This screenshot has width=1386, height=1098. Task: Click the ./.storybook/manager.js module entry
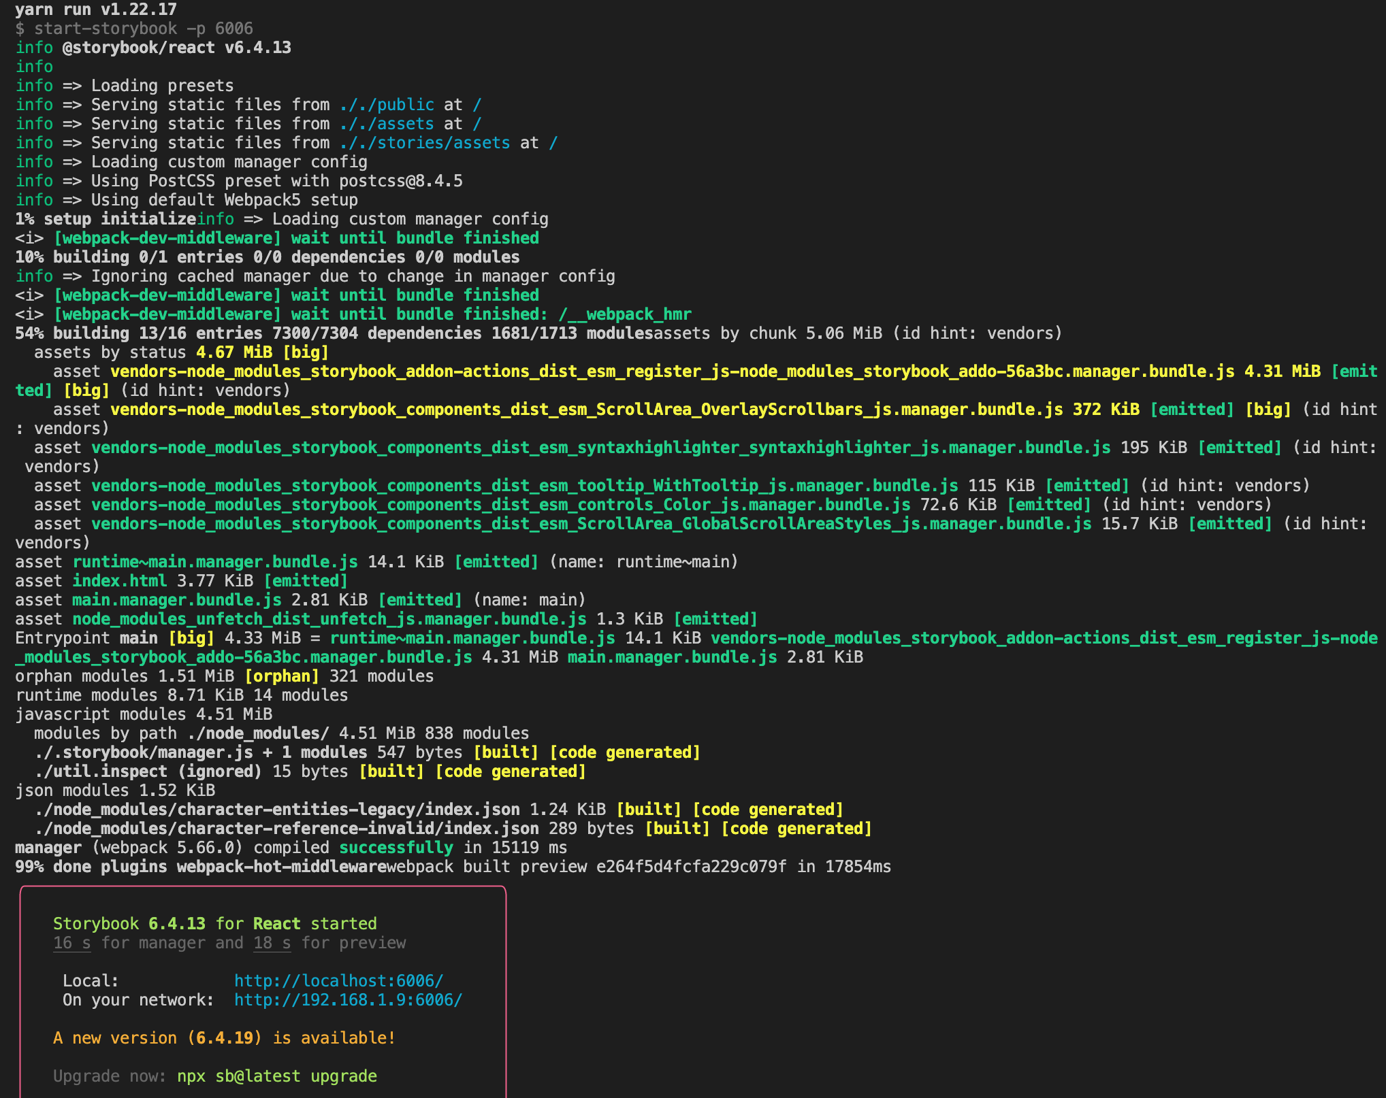point(143,752)
